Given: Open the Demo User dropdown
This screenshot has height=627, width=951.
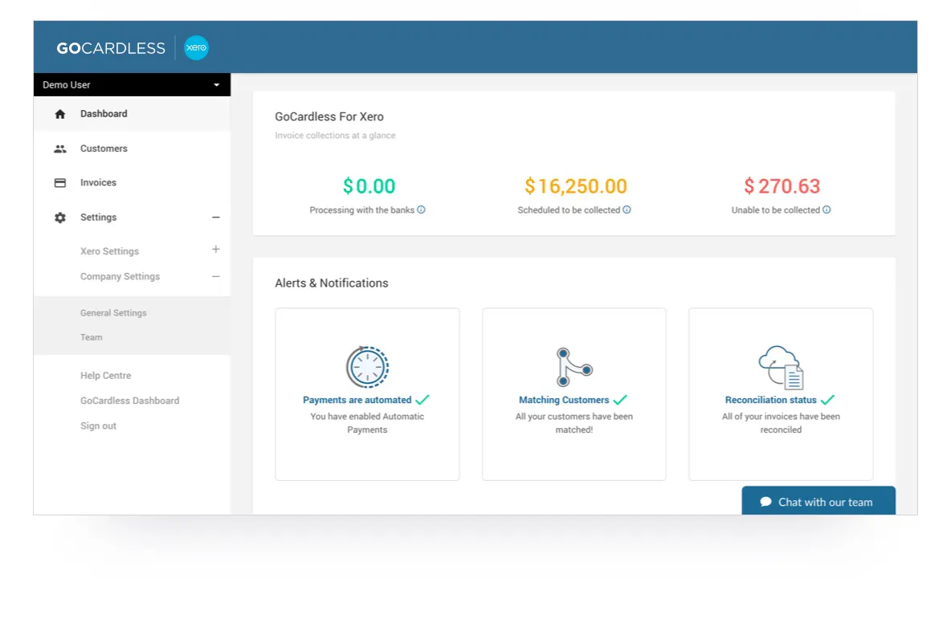Looking at the screenshot, I should pos(132,85).
